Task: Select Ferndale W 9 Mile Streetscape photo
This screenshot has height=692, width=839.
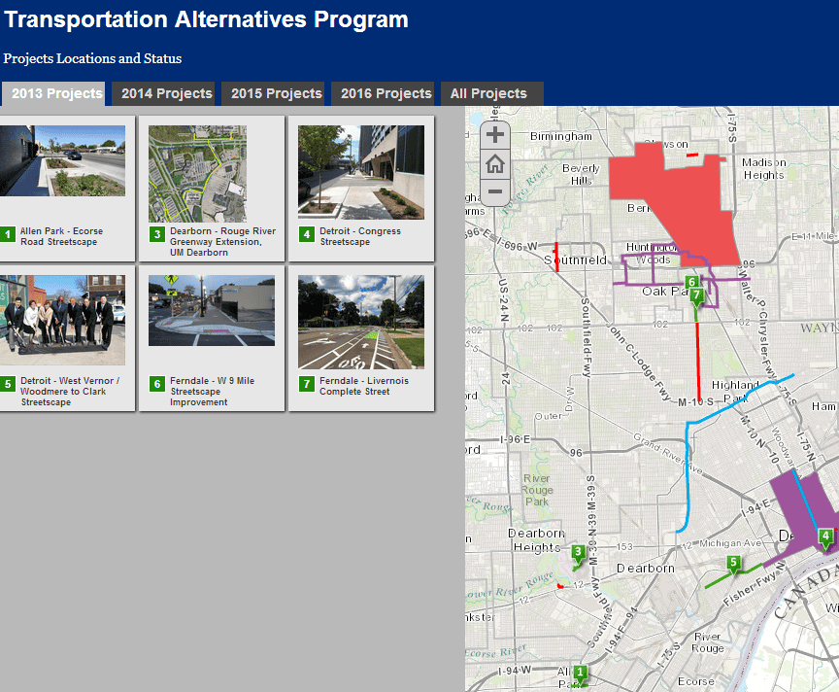Action: (211, 310)
